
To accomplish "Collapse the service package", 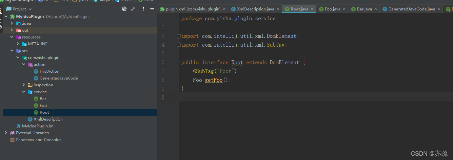I will click(24, 92).
